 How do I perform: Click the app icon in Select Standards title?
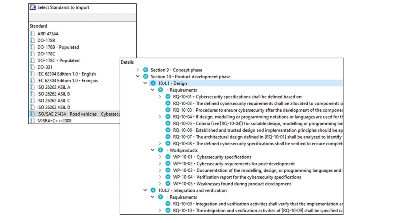(x=33, y=7)
